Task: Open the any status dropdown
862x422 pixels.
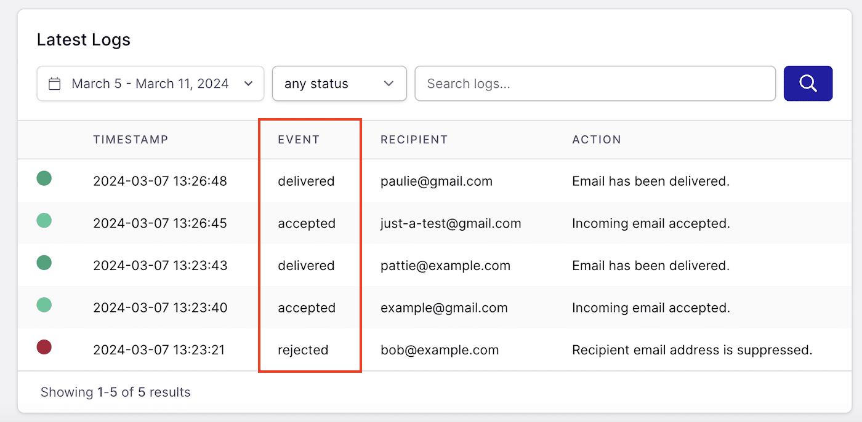Action: coord(339,83)
